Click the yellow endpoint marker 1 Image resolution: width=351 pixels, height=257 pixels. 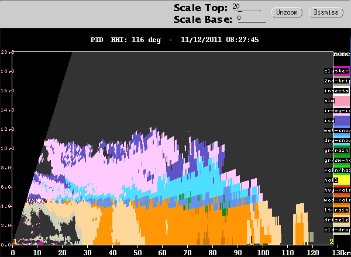pos(15,242)
